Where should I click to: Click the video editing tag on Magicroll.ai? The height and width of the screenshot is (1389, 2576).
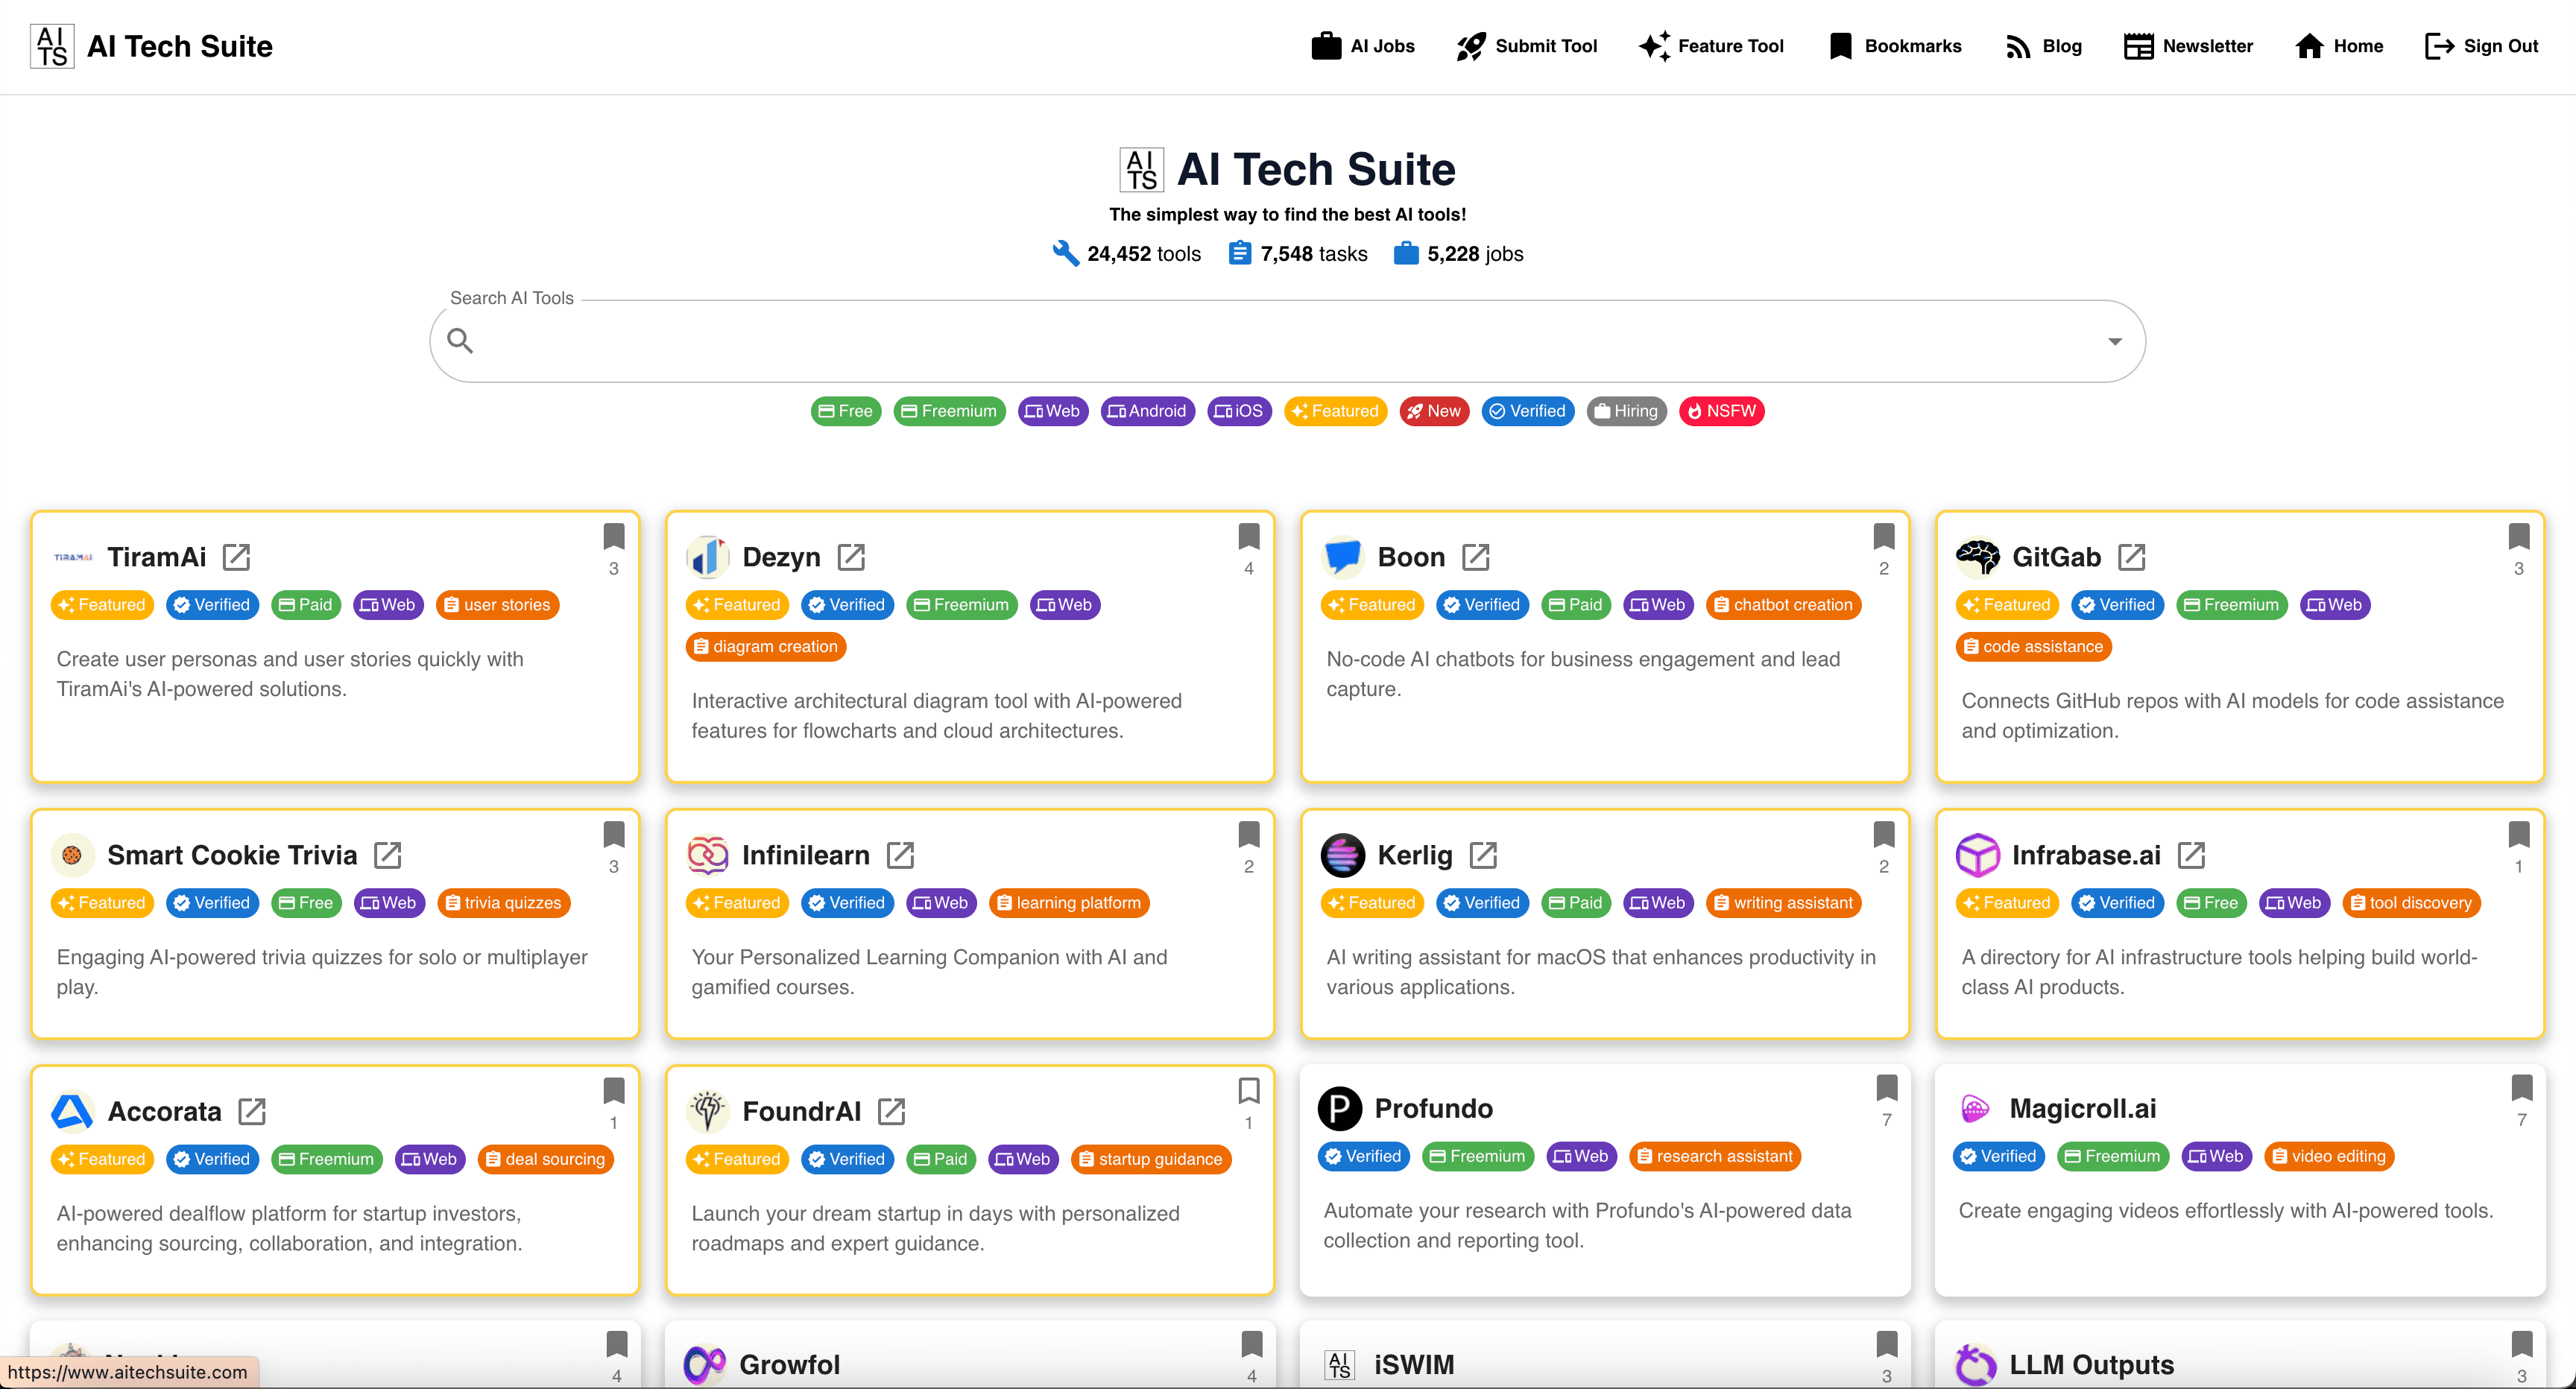pyautogui.click(x=2329, y=1156)
